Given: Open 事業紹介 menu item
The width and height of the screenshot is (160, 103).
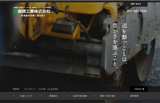Looking at the screenshot, I should point(53,96).
